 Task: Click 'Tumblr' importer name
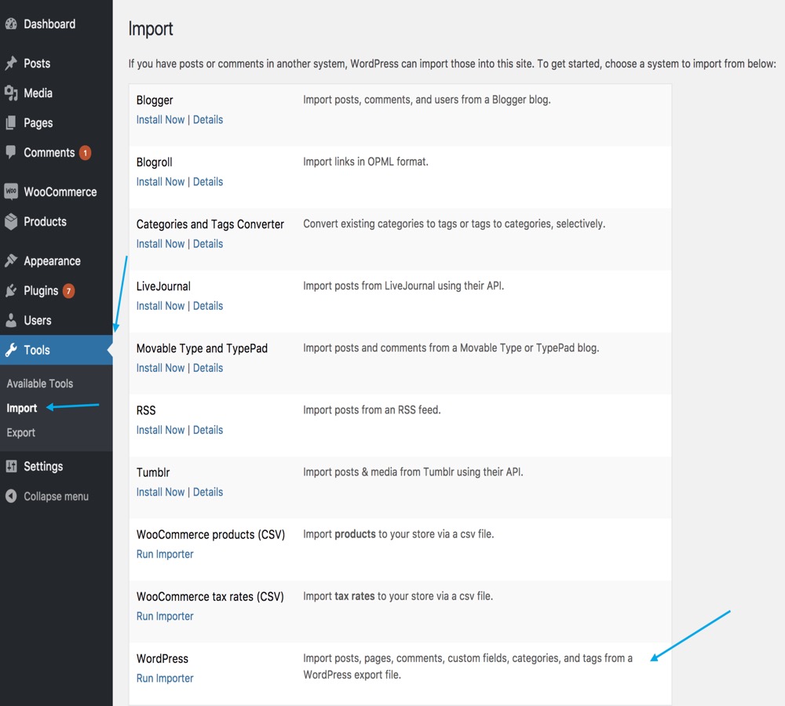click(x=153, y=472)
